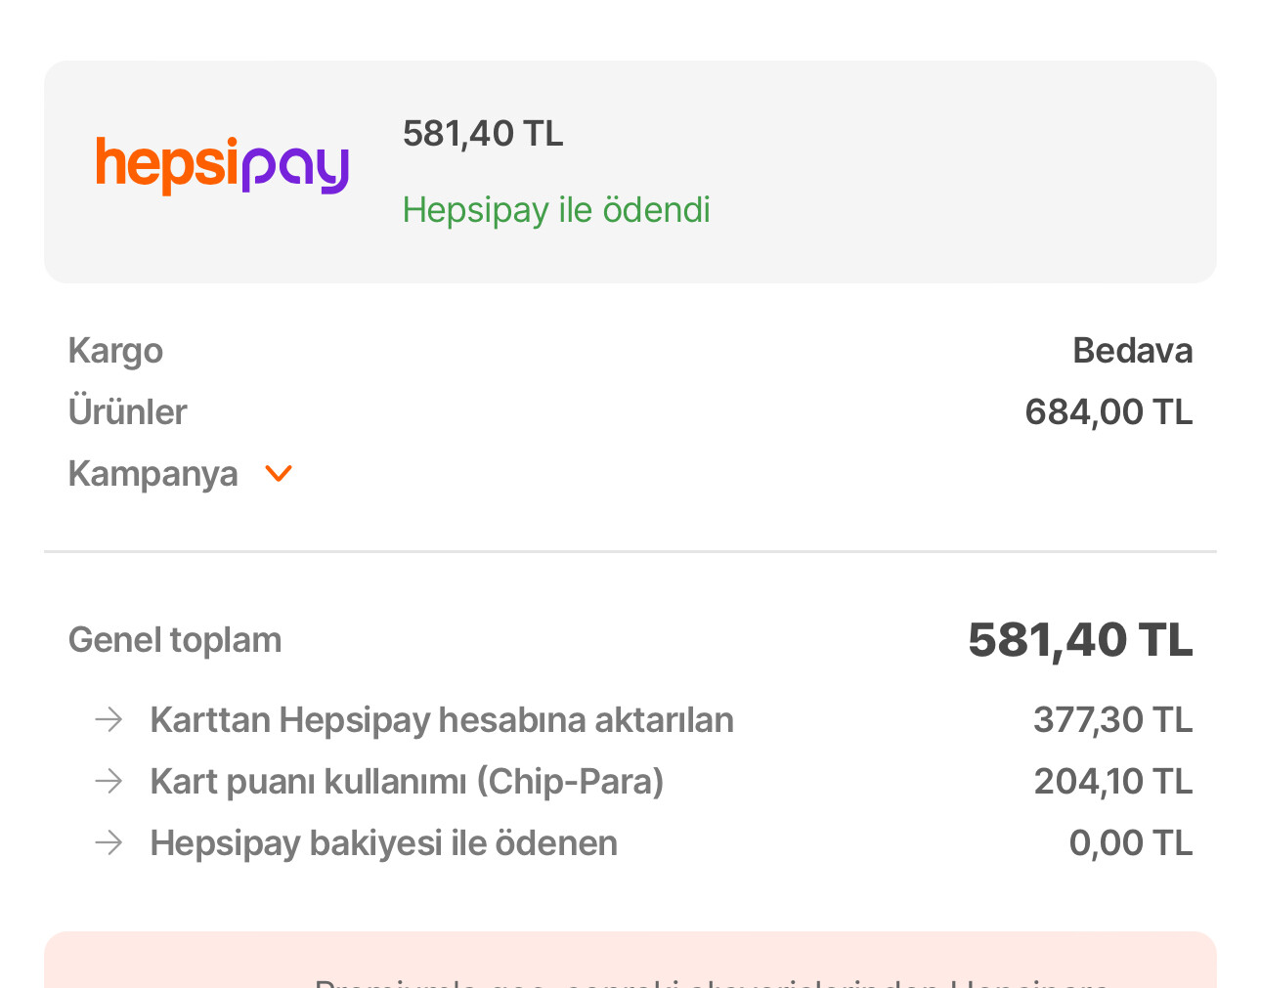Click Karttan Hepsipay hesabına aktarılan text
Viewport: 1261px width, 988px height.
(x=442, y=720)
